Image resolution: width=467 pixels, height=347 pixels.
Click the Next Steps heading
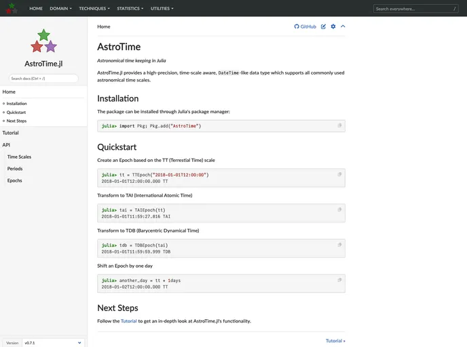pos(117,308)
